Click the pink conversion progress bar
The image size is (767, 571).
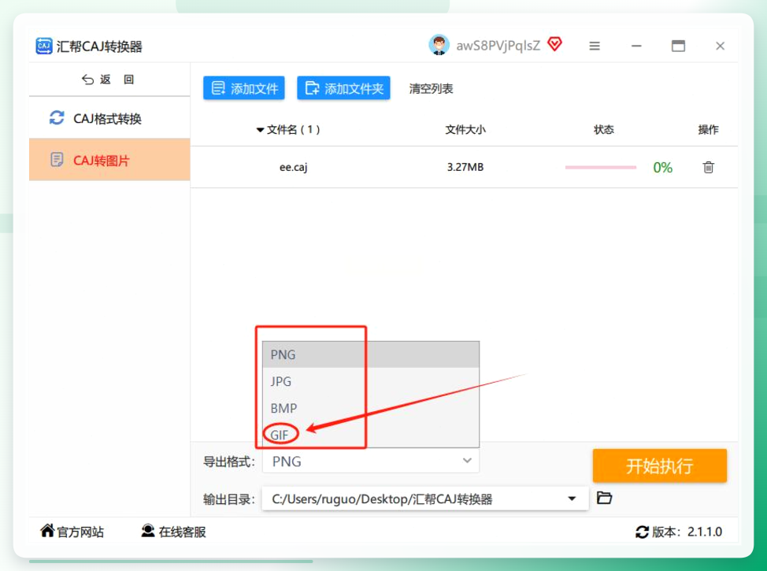coord(601,167)
